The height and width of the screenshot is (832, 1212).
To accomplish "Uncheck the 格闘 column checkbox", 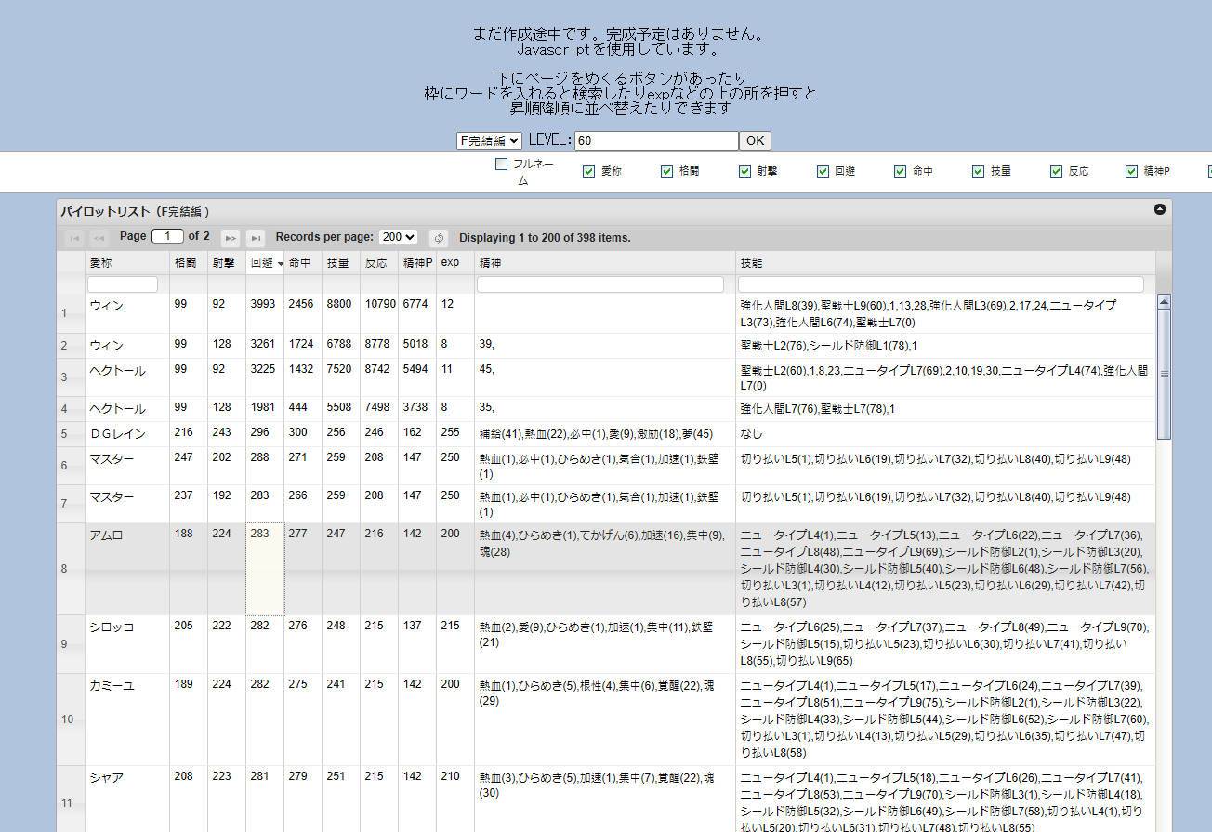I will click(x=666, y=171).
